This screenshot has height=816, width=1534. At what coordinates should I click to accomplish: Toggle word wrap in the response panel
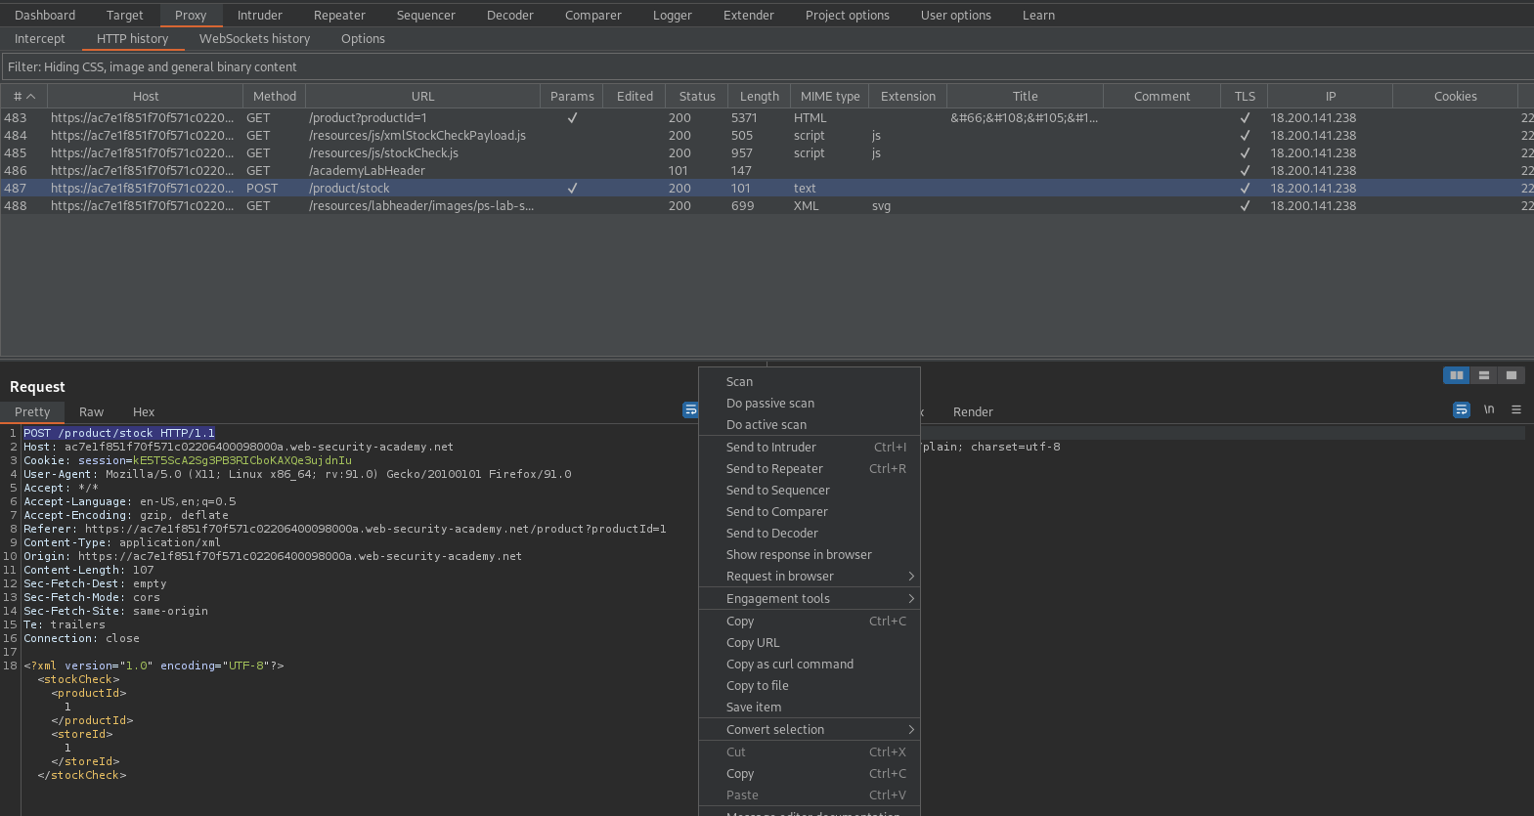1461,410
